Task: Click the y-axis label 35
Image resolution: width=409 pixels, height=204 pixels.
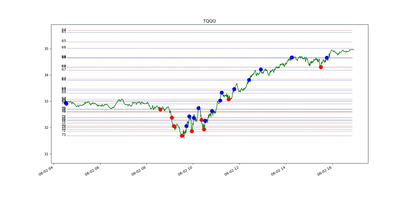Action: [x=46, y=49]
